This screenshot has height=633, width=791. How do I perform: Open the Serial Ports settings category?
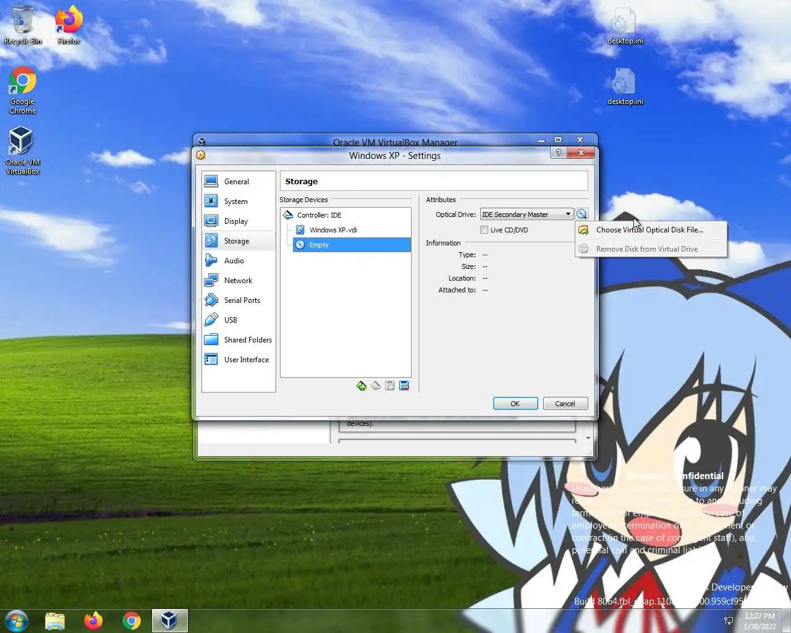[238, 300]
